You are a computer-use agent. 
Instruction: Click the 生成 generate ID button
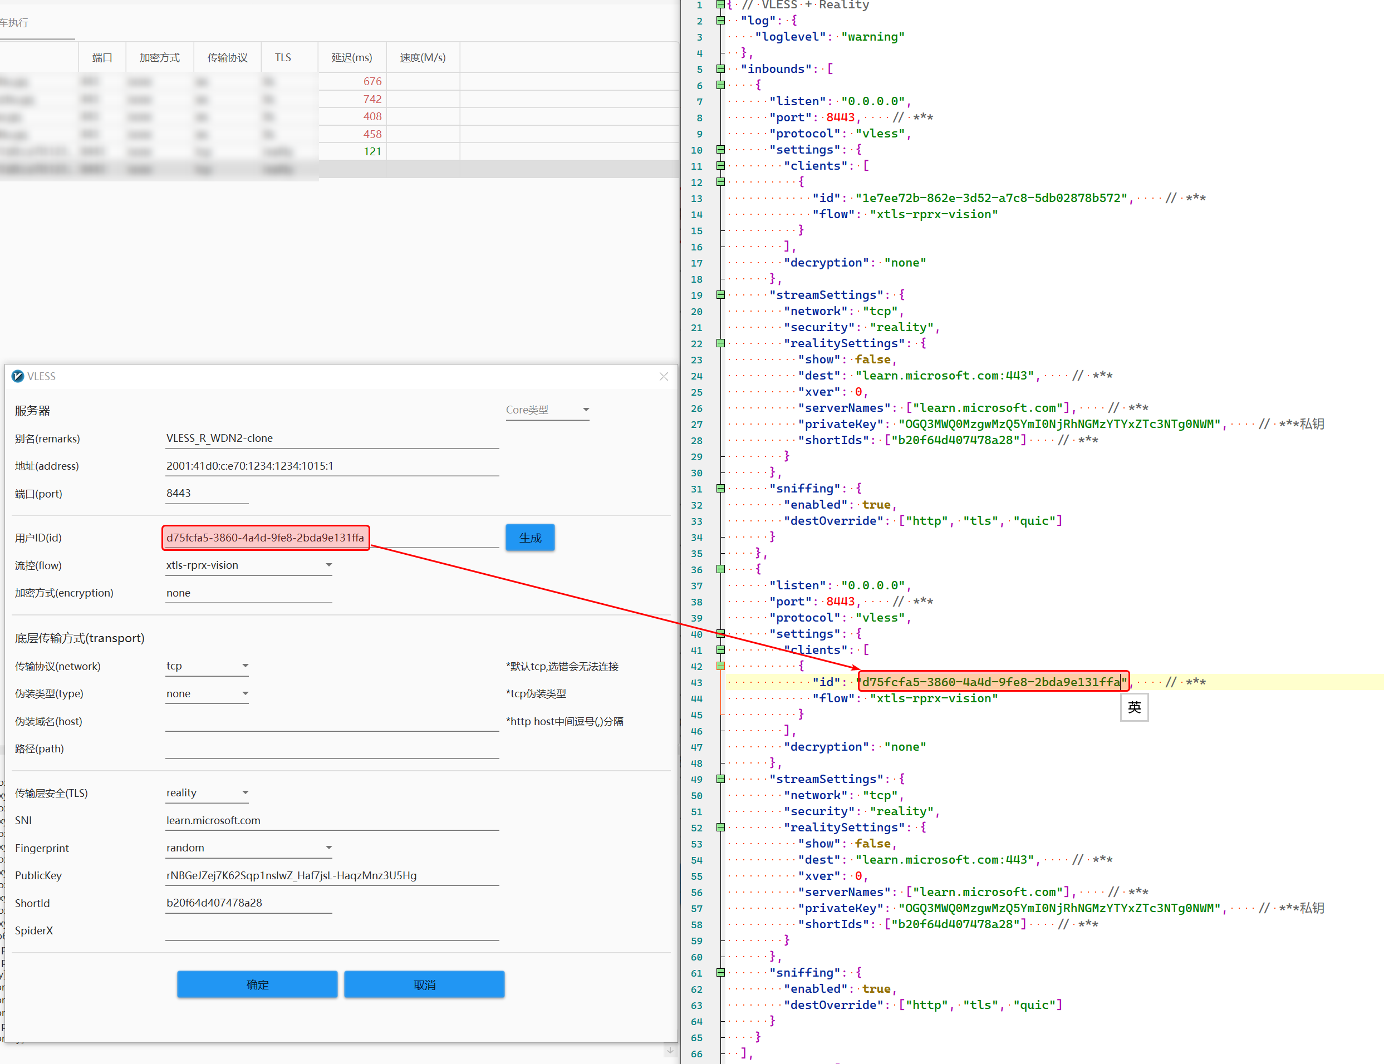point(529,538)
